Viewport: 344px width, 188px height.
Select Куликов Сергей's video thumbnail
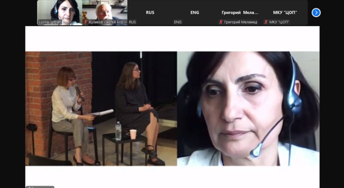pyautogui.click(x=105, y=12)
